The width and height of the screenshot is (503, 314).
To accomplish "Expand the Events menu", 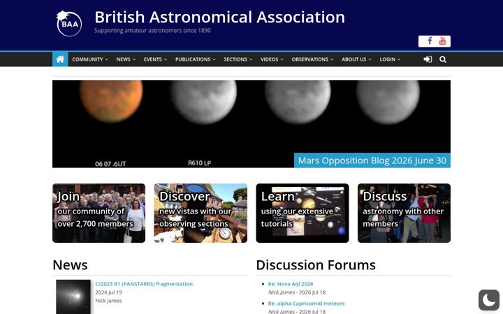I will 155,59.
